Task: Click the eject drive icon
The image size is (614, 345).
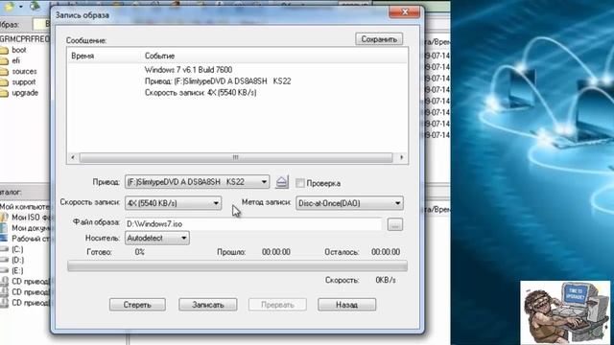Action: pyautogui.click(x=281, y=182)
